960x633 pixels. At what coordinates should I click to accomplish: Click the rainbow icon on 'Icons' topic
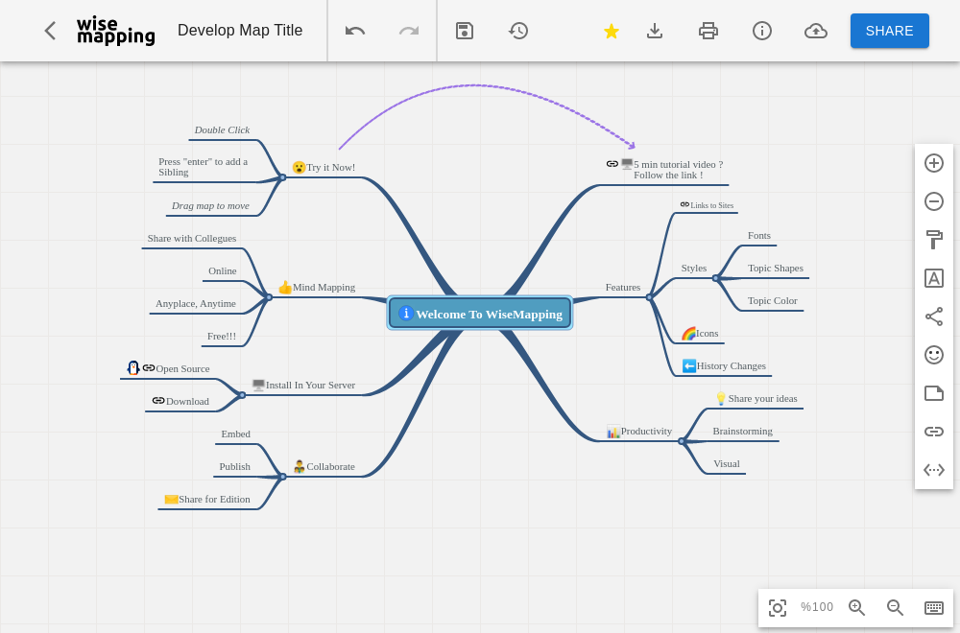click(688, 334)
